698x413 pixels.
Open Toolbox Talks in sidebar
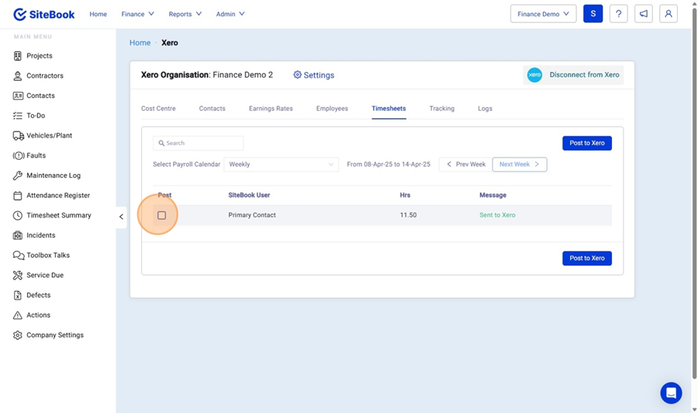pyautogui.click(x=47, y=255)
